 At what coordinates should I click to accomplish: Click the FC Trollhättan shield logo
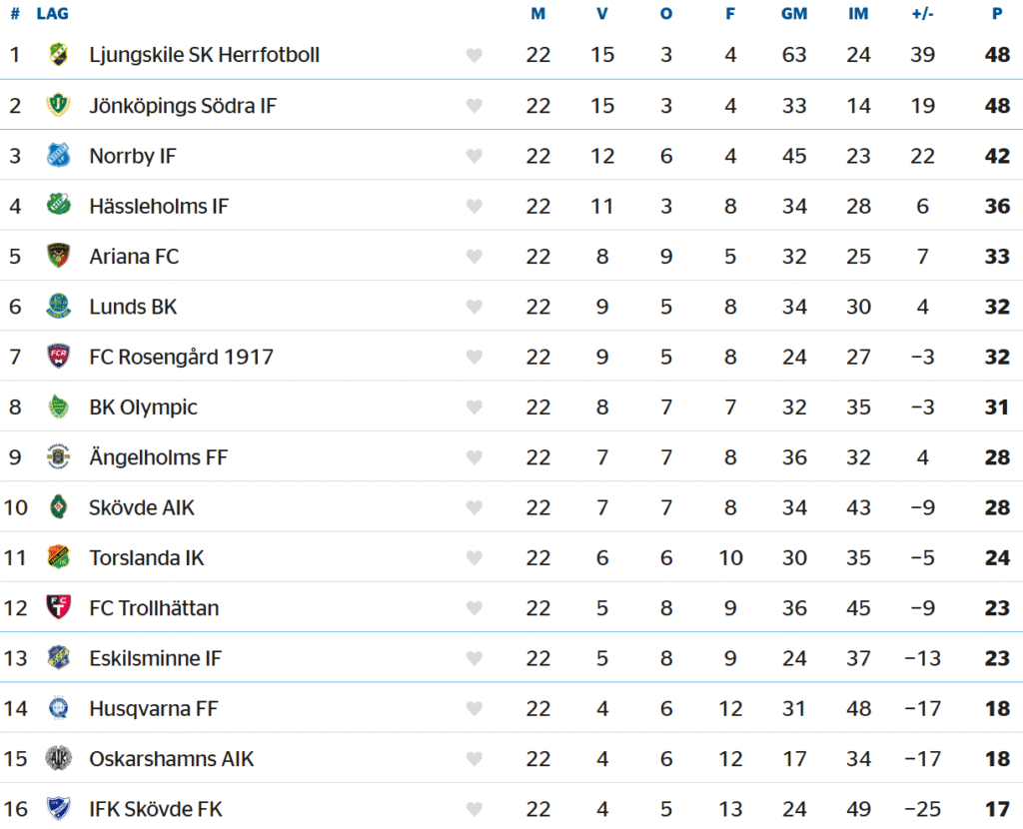[x=58, y=607]
